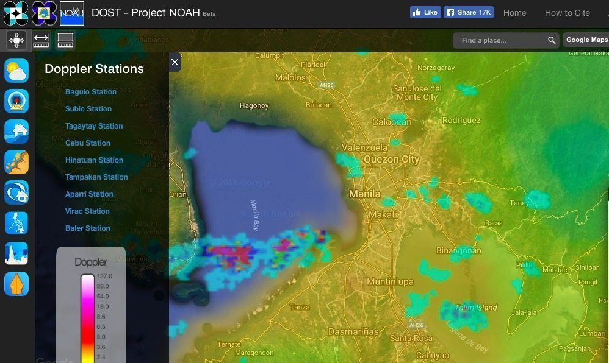Open the city skyline sidebar icon
Image resolution: width=609 pixels, height=363 pixels.
pyautogui.click(x=16, y=253)
